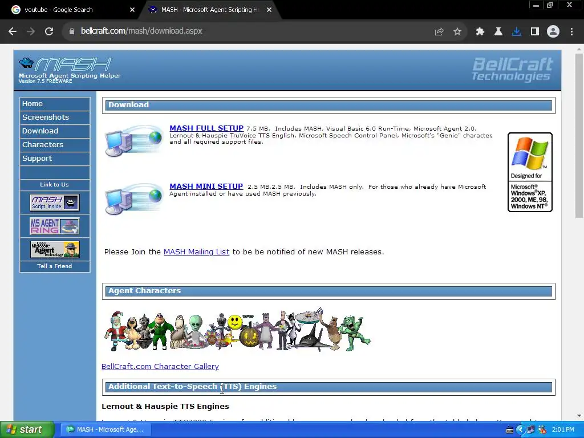Click the Designed for Windows XP logo
Screen dimensions: 584x438
[x=530, y=172]
